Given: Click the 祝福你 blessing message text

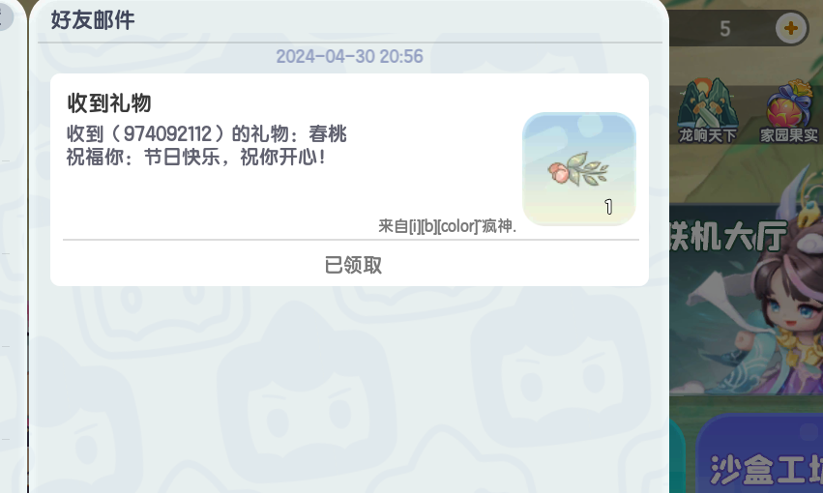Looking at the screenshot, I should [195, 157].
